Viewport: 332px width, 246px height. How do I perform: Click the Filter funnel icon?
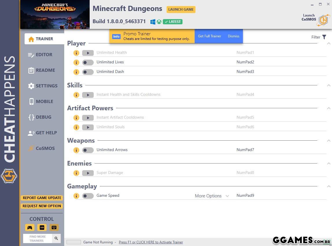[x=324, y=37]
